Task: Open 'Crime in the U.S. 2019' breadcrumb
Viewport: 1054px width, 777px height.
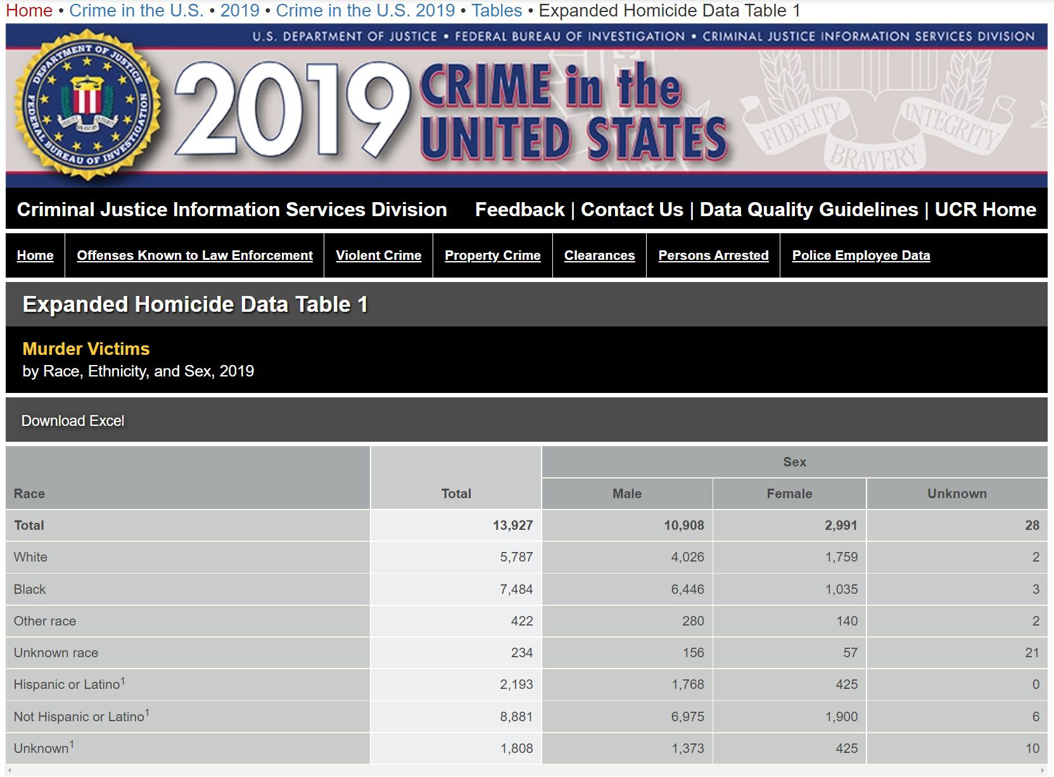Action: [365, 11]
